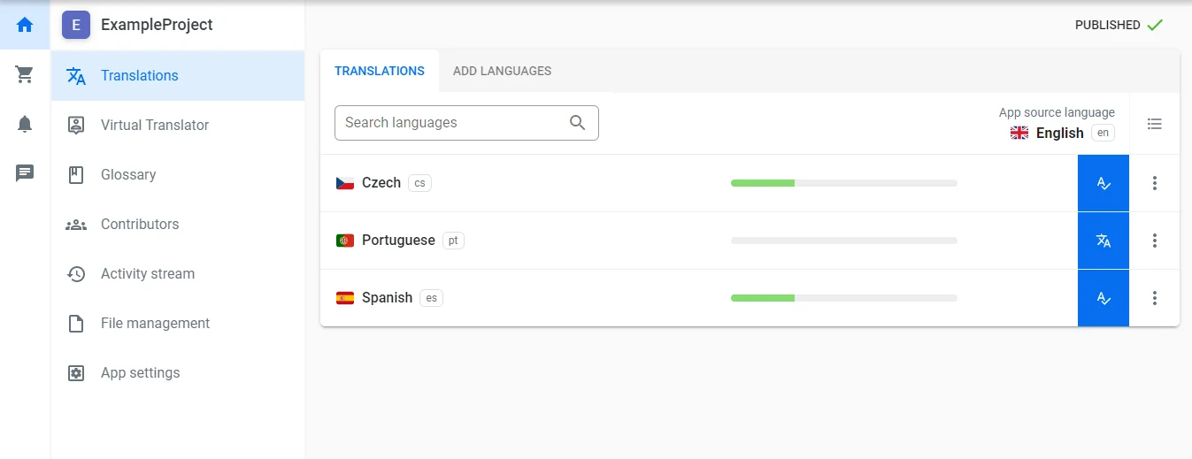This screenshot has height=459, width=1192.
Task: Click the search magnifier icon
Action: coord(578,123)
